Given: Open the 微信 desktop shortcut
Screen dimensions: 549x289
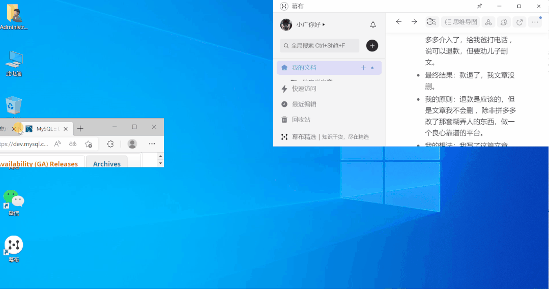Looking at the screenshot, I should click(14, 203).
